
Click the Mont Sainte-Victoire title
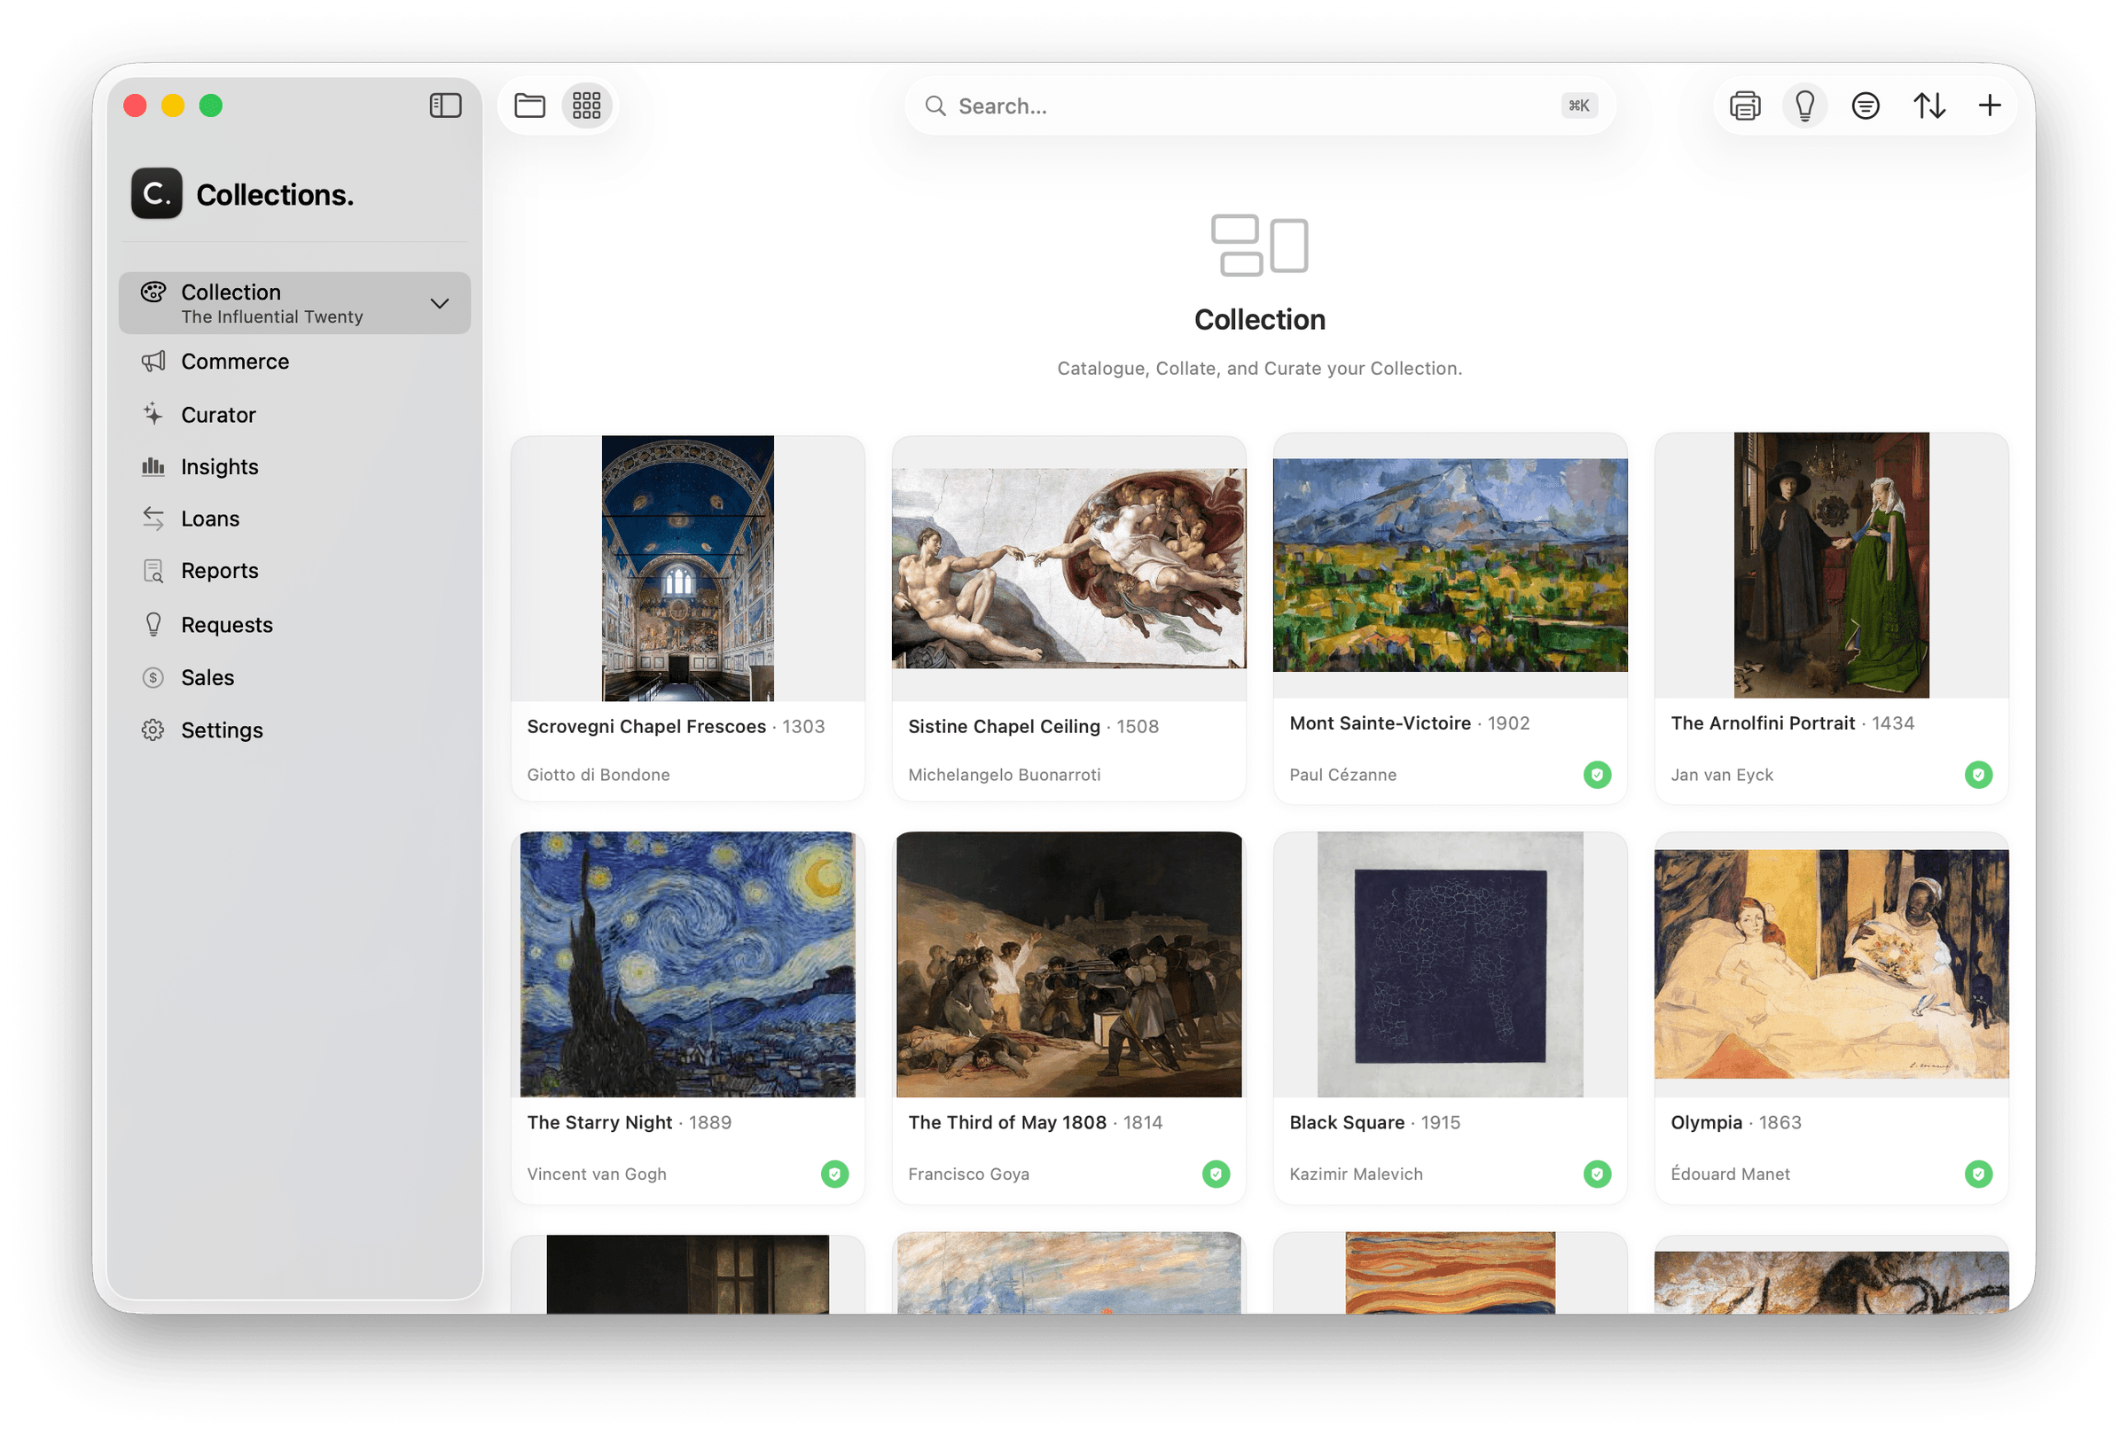(x=1380, y=723)
